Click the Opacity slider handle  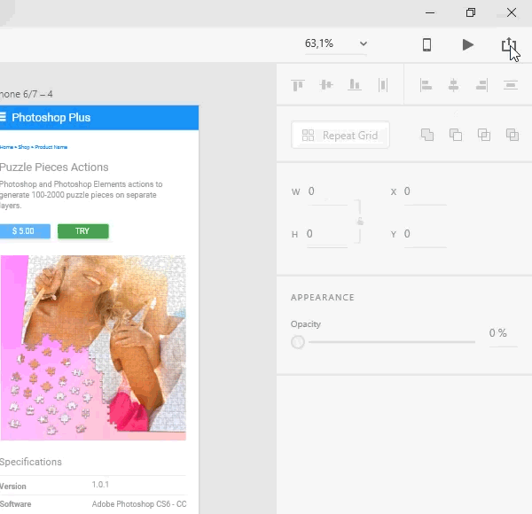pyautogui.click(x=298, y=342)
